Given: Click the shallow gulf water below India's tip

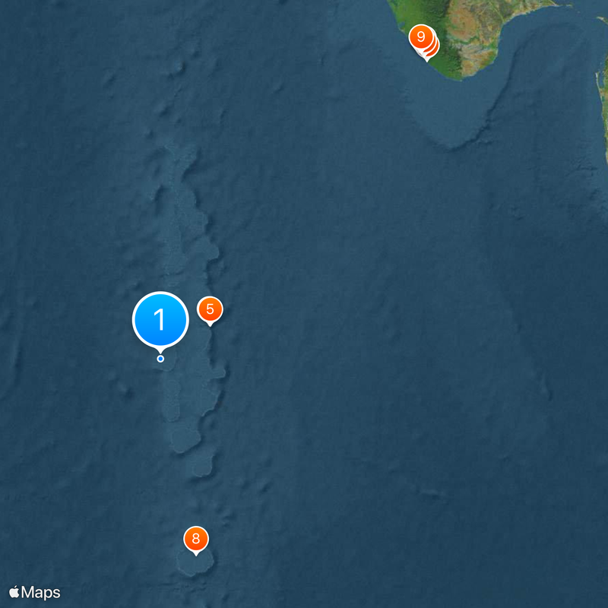Looking at the screenshot, I should click(455, 112).
